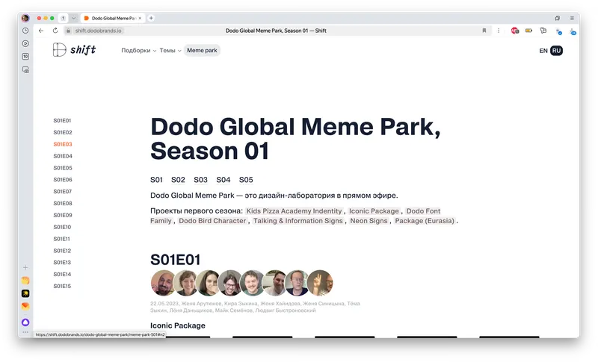Add a sidebar app with plus icon
598x362 pixels.
pyautogui.click(x=25, y=268)
